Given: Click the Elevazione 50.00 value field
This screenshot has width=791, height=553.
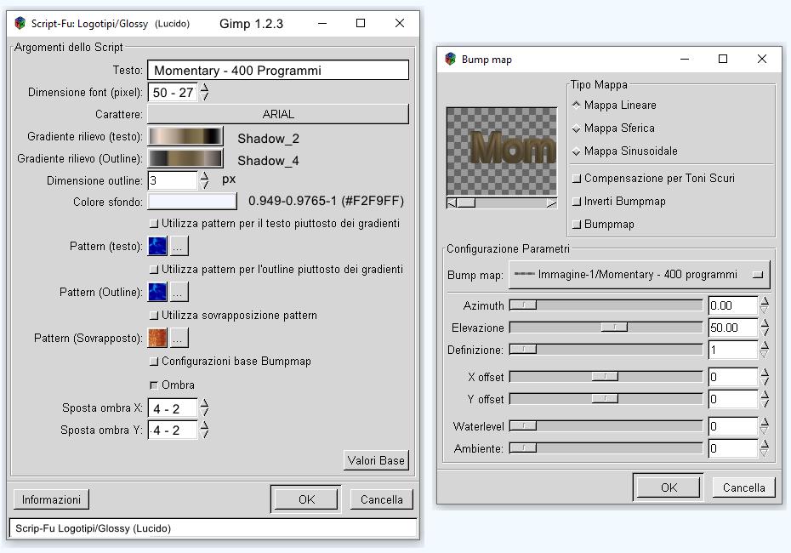Looking at the screenshot, I should pos(732,328).
